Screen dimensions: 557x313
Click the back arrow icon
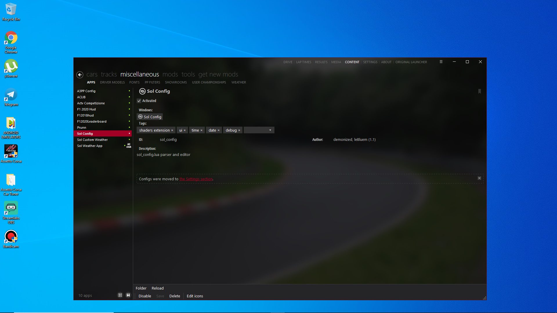coord(80,75)
